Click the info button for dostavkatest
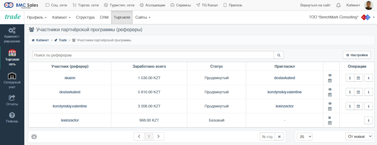Screen dimensions: 377x145 (x=368, y=92)
